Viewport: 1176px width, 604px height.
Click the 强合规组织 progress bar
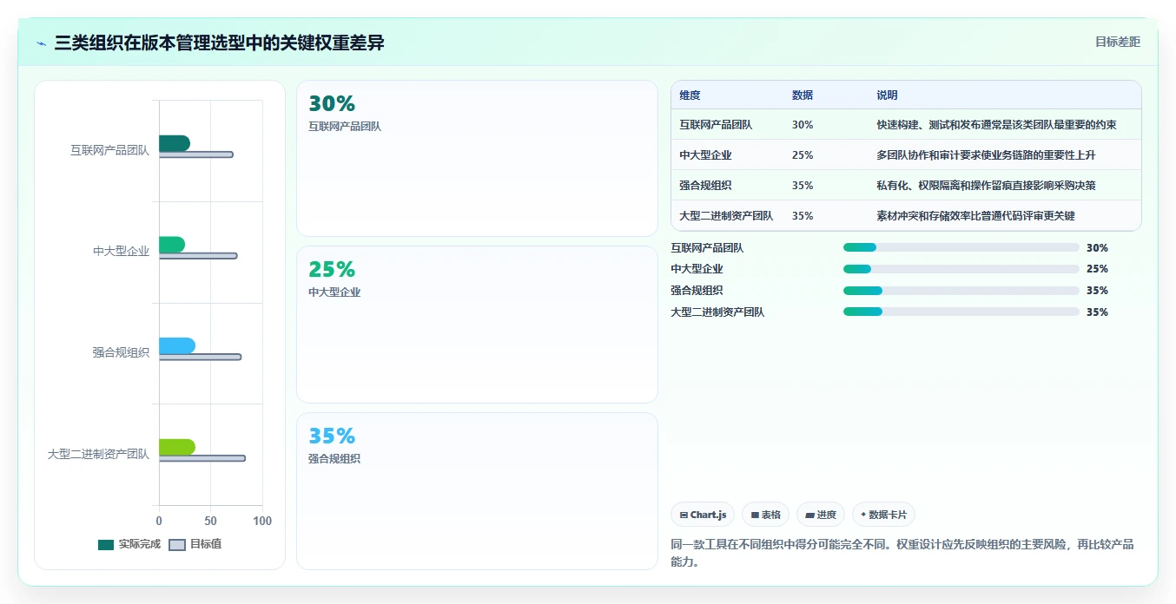click(x=961, y=291)
